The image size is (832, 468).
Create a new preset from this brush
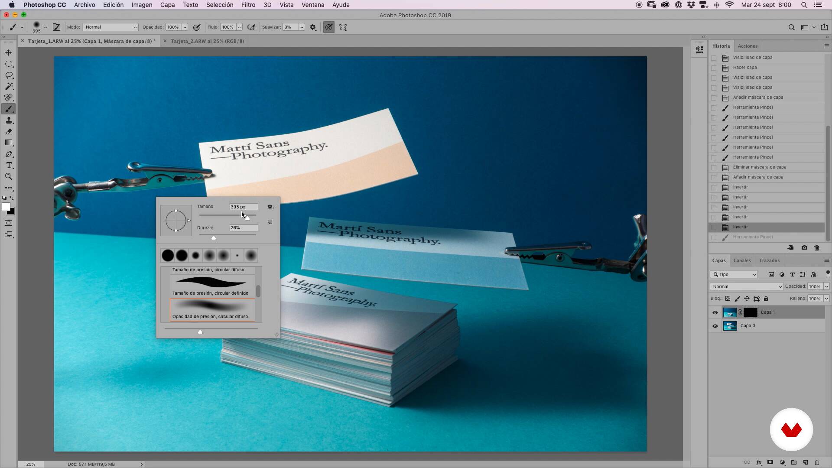[270, 222]
